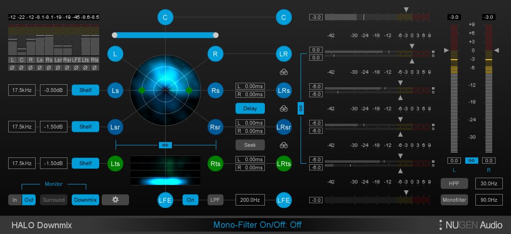
Task: Toggle the vertical link icon beside meters
Action: (x=301, y=108)
